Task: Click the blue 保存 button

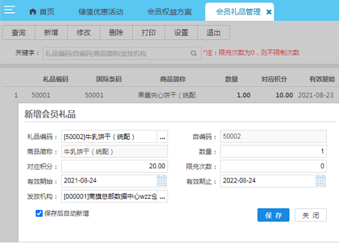Action: coord(274,215)
